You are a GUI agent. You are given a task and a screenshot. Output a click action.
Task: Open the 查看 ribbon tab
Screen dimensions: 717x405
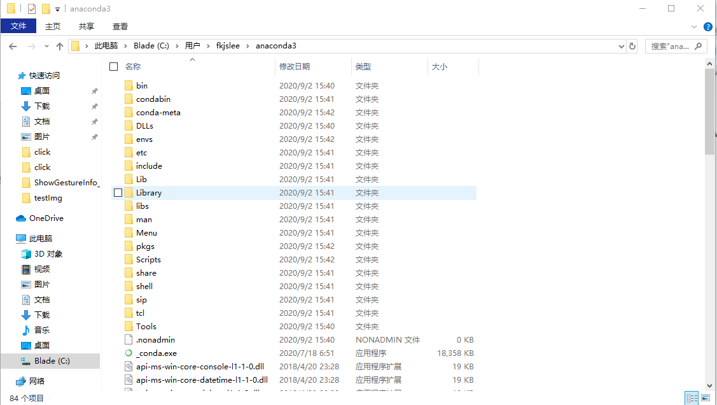[x=120, y=27]
